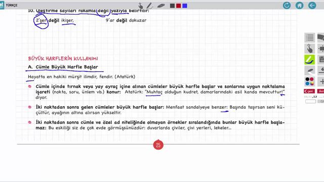Viewport: 324px width, 182px height.
Task: Click the TÜRKÇE label in top bar
Action: [12, 5]
